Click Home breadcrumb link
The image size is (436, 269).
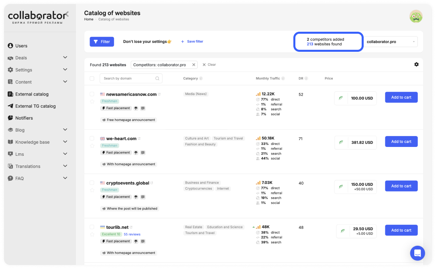coord(89,19)
